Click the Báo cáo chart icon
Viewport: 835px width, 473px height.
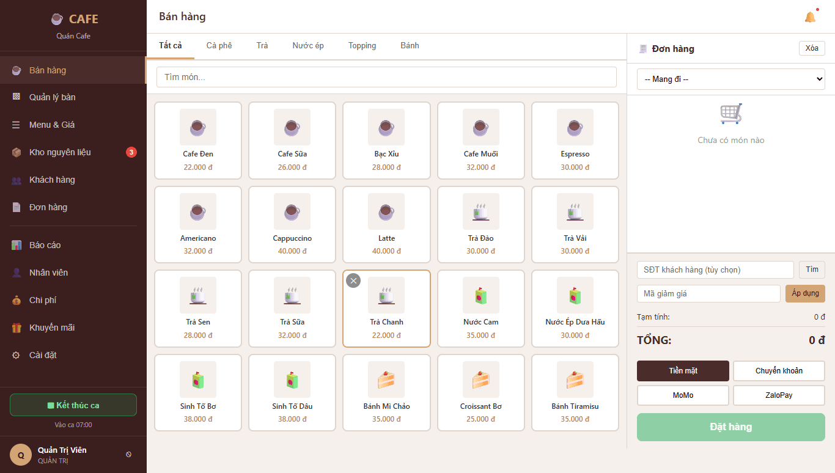pyautogui.click(x=17, y=245)
